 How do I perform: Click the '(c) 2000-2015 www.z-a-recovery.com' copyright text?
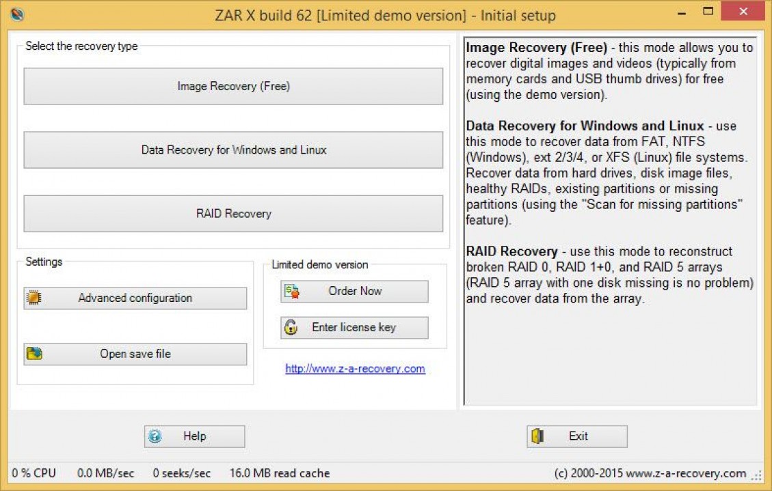pos(650,473)
